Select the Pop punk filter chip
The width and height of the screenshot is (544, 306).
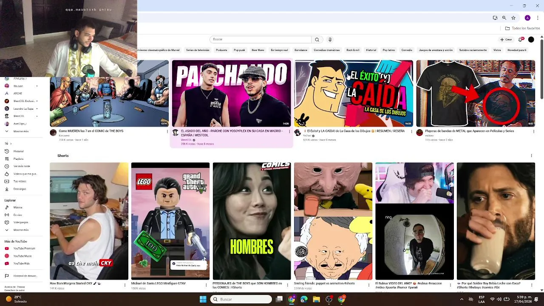[x=239, y=50]
